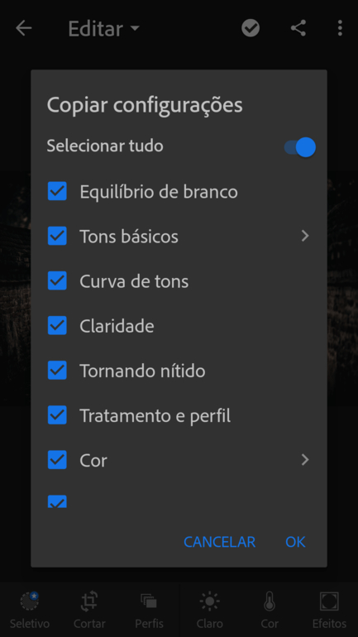This screenshot has width=358, height=637.
Task: Select the Seletivo tool icon
Action: tap(30, 601)
